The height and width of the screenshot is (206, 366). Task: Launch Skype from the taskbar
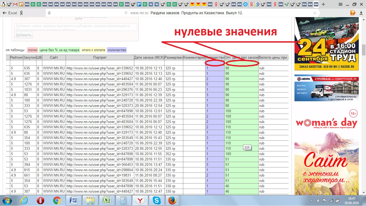tap(156, 200)
